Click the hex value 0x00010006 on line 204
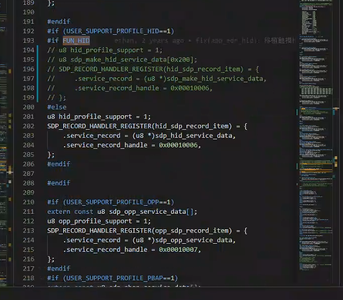343x300 pixels. pyautogui.click(x=178, y=145)
